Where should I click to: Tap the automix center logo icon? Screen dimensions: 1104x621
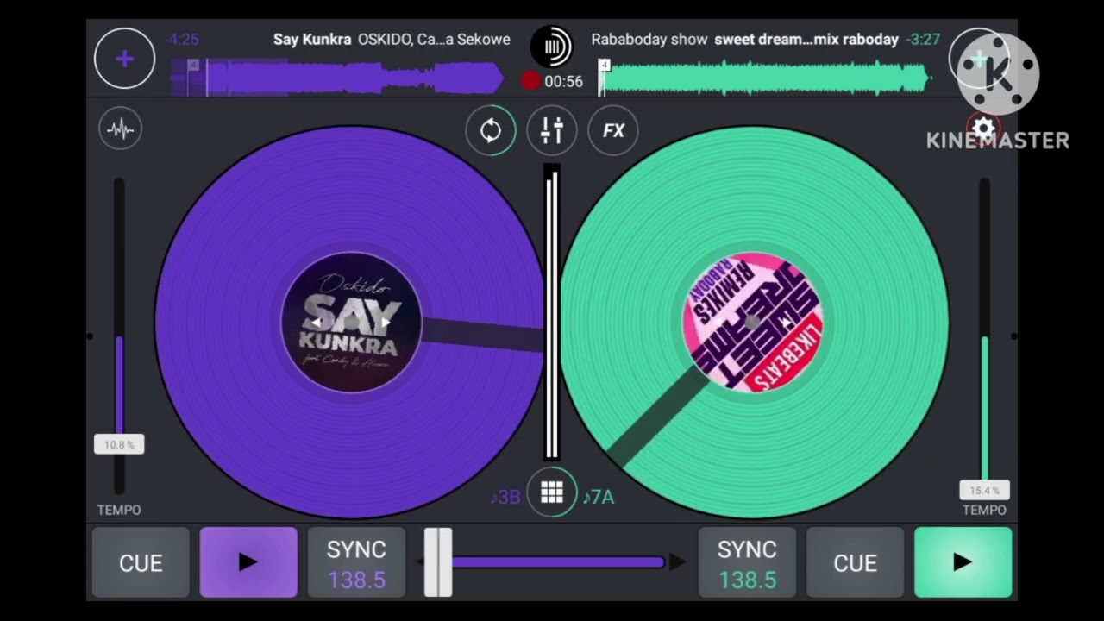pyautogui.click(x=552, y=47)
